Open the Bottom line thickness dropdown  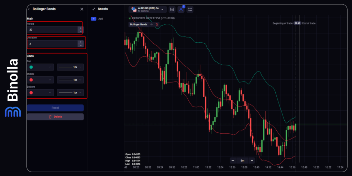coord(70,93)
